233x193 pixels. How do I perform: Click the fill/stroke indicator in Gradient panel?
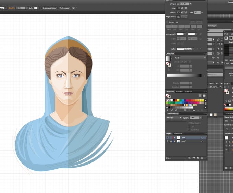(x=168, y=64)
